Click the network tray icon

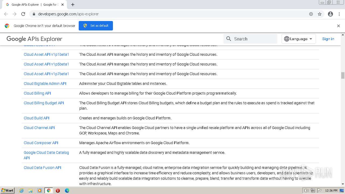pos(313,190)
